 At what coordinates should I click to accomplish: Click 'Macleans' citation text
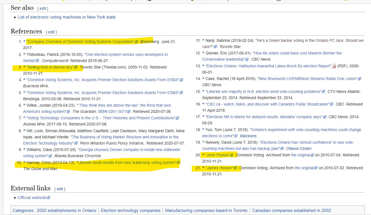(x=248, y=136)
